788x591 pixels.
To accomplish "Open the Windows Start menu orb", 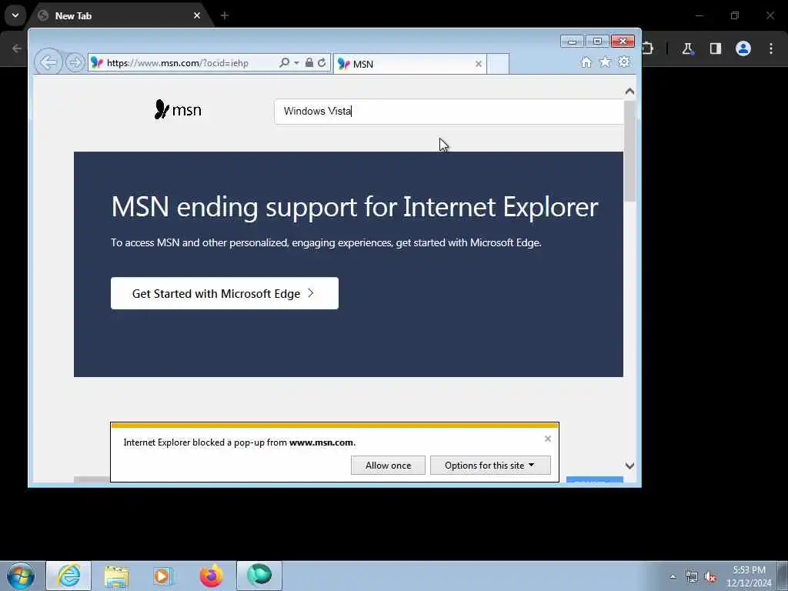I will tap(21, 576).
